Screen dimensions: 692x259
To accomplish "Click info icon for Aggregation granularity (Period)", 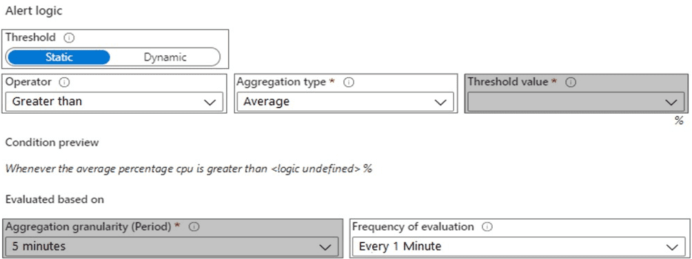I will coord(194,227).
